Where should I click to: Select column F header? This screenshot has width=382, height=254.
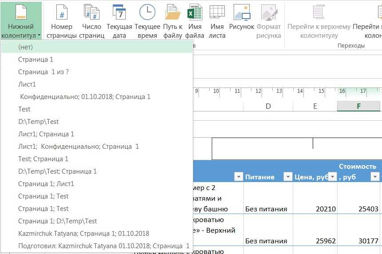[x=358, y=106]
